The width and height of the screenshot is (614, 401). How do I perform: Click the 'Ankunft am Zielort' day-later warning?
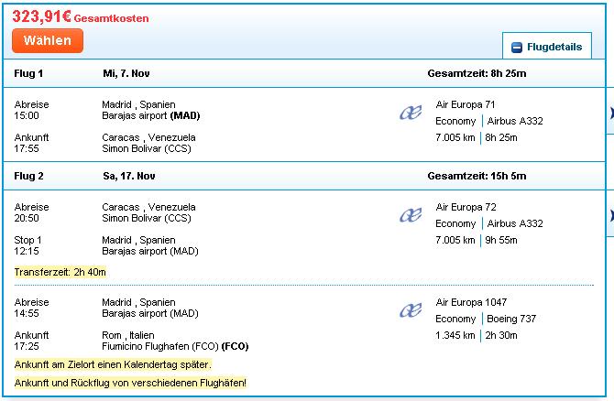tap(113, 364)
